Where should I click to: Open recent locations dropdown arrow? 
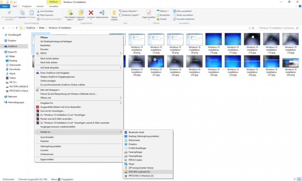click(x=13, y=28)
